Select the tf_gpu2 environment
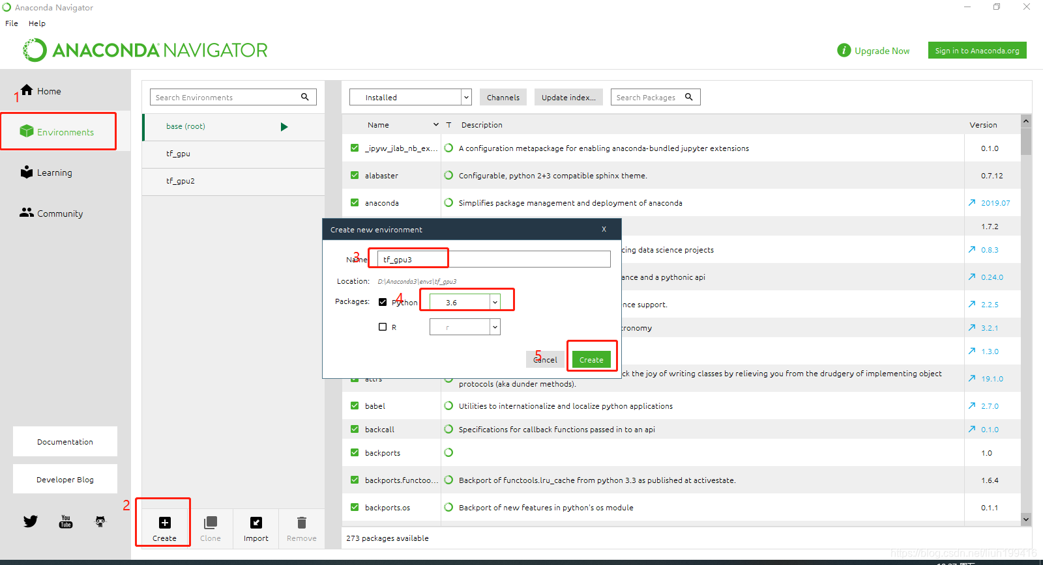 (x=233, y=182)
